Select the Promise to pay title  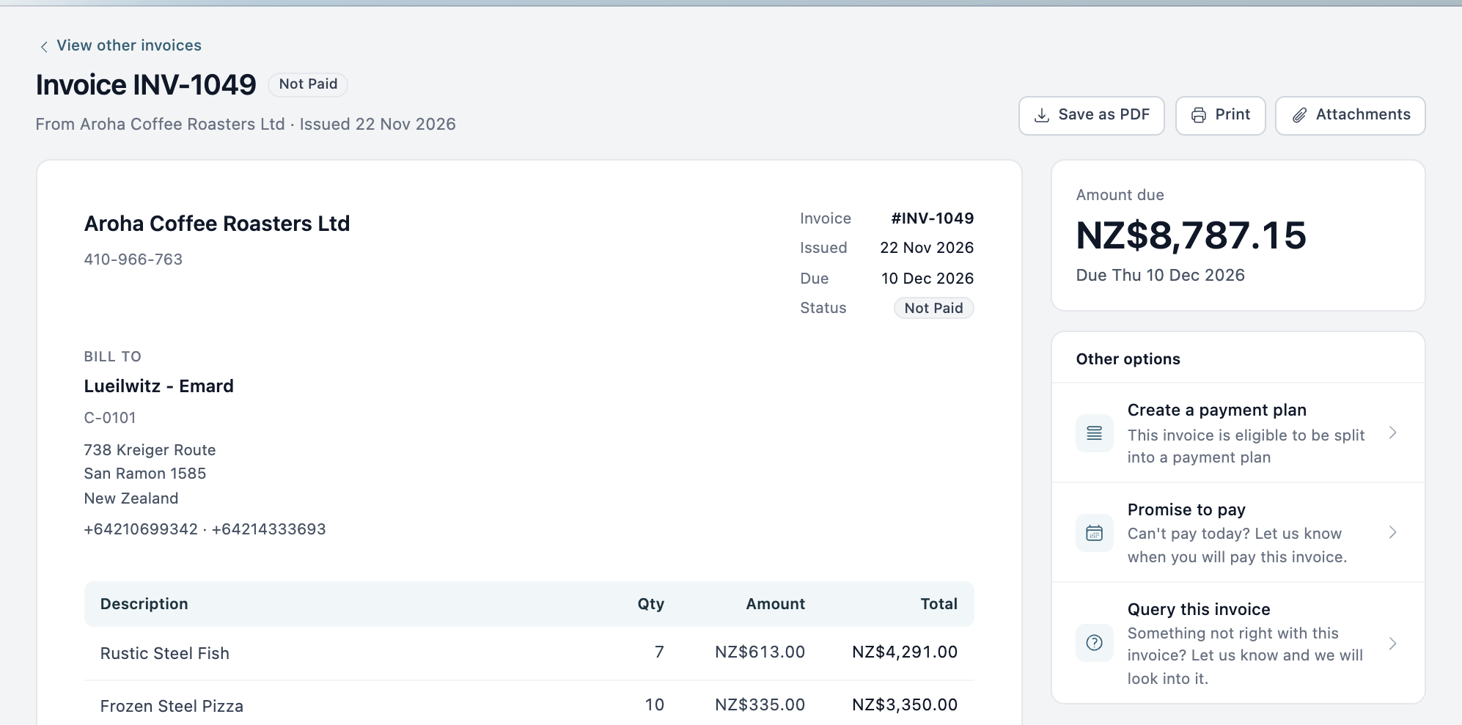click(1186, 509)
